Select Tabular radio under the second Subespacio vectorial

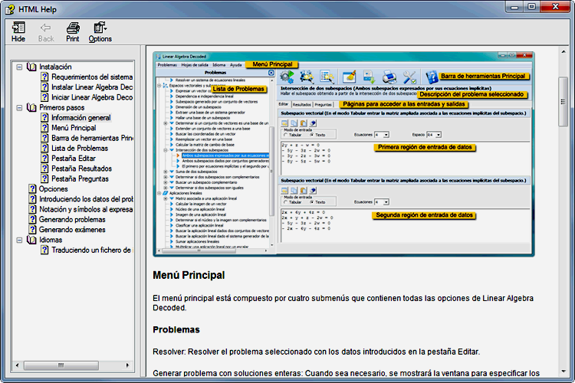point(286,202)
